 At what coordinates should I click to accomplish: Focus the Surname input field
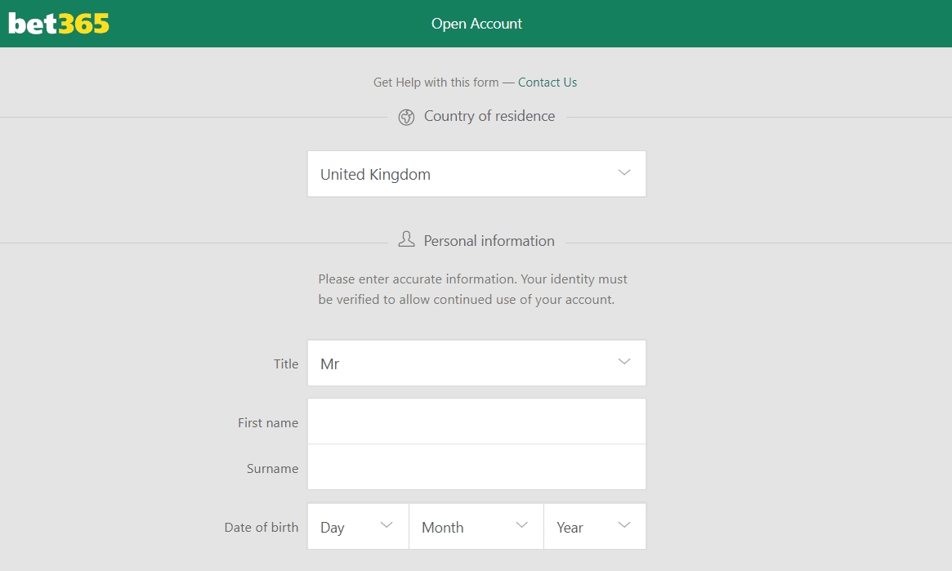476,467
